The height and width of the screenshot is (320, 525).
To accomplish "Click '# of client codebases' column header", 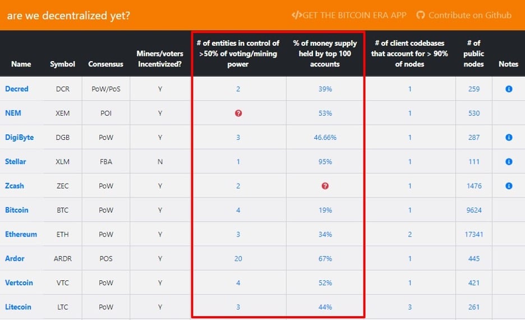I will (409, 54).
